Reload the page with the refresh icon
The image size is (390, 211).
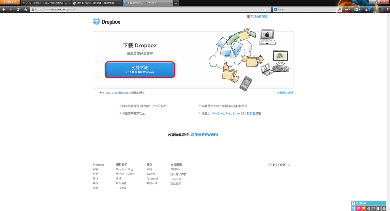(x=18, y=10)
